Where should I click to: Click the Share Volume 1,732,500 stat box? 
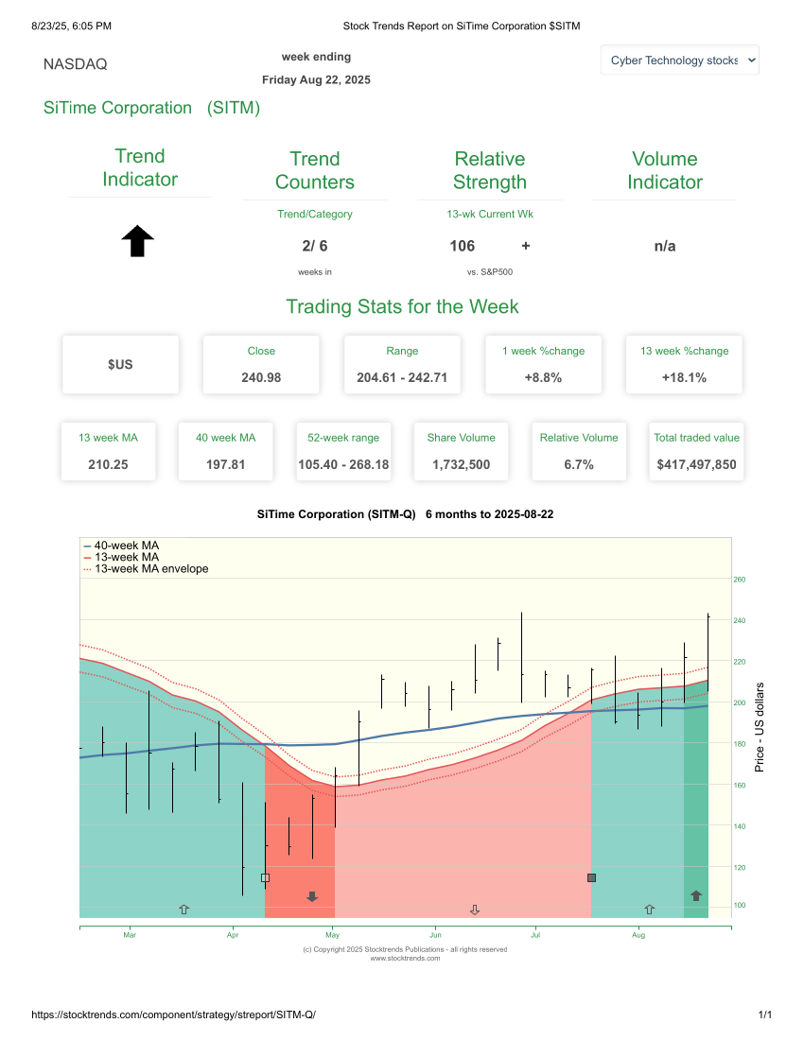(x=461, y=451)
